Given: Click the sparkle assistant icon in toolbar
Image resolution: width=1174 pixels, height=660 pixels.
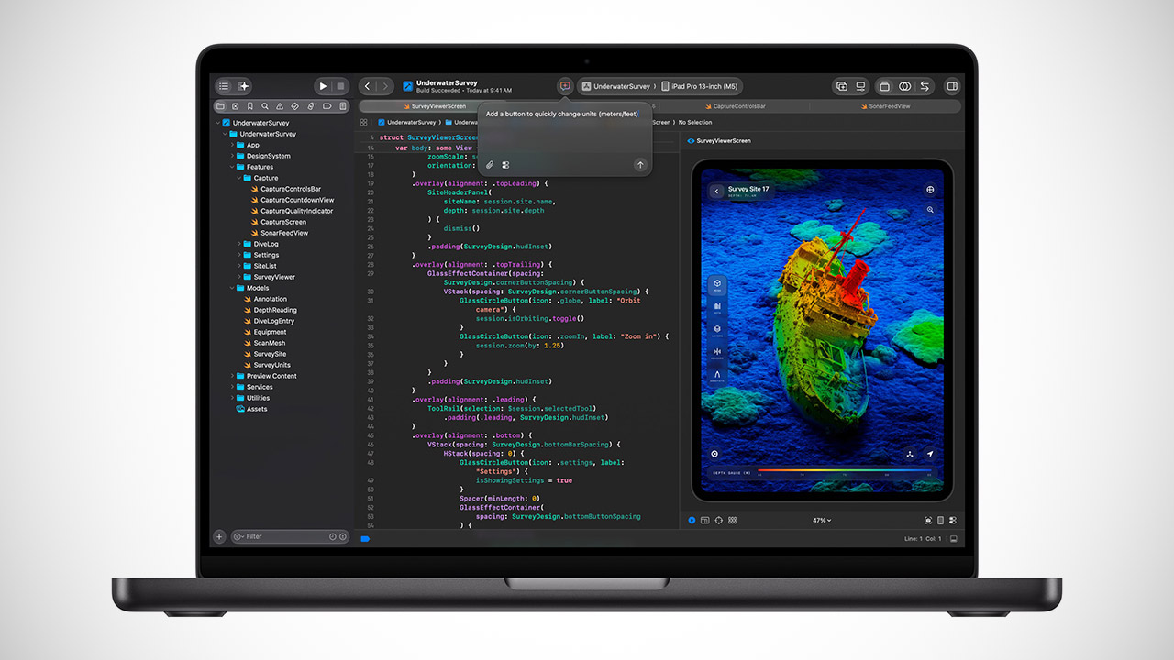Looking at the screenshot, I should (x=244, y=86).
